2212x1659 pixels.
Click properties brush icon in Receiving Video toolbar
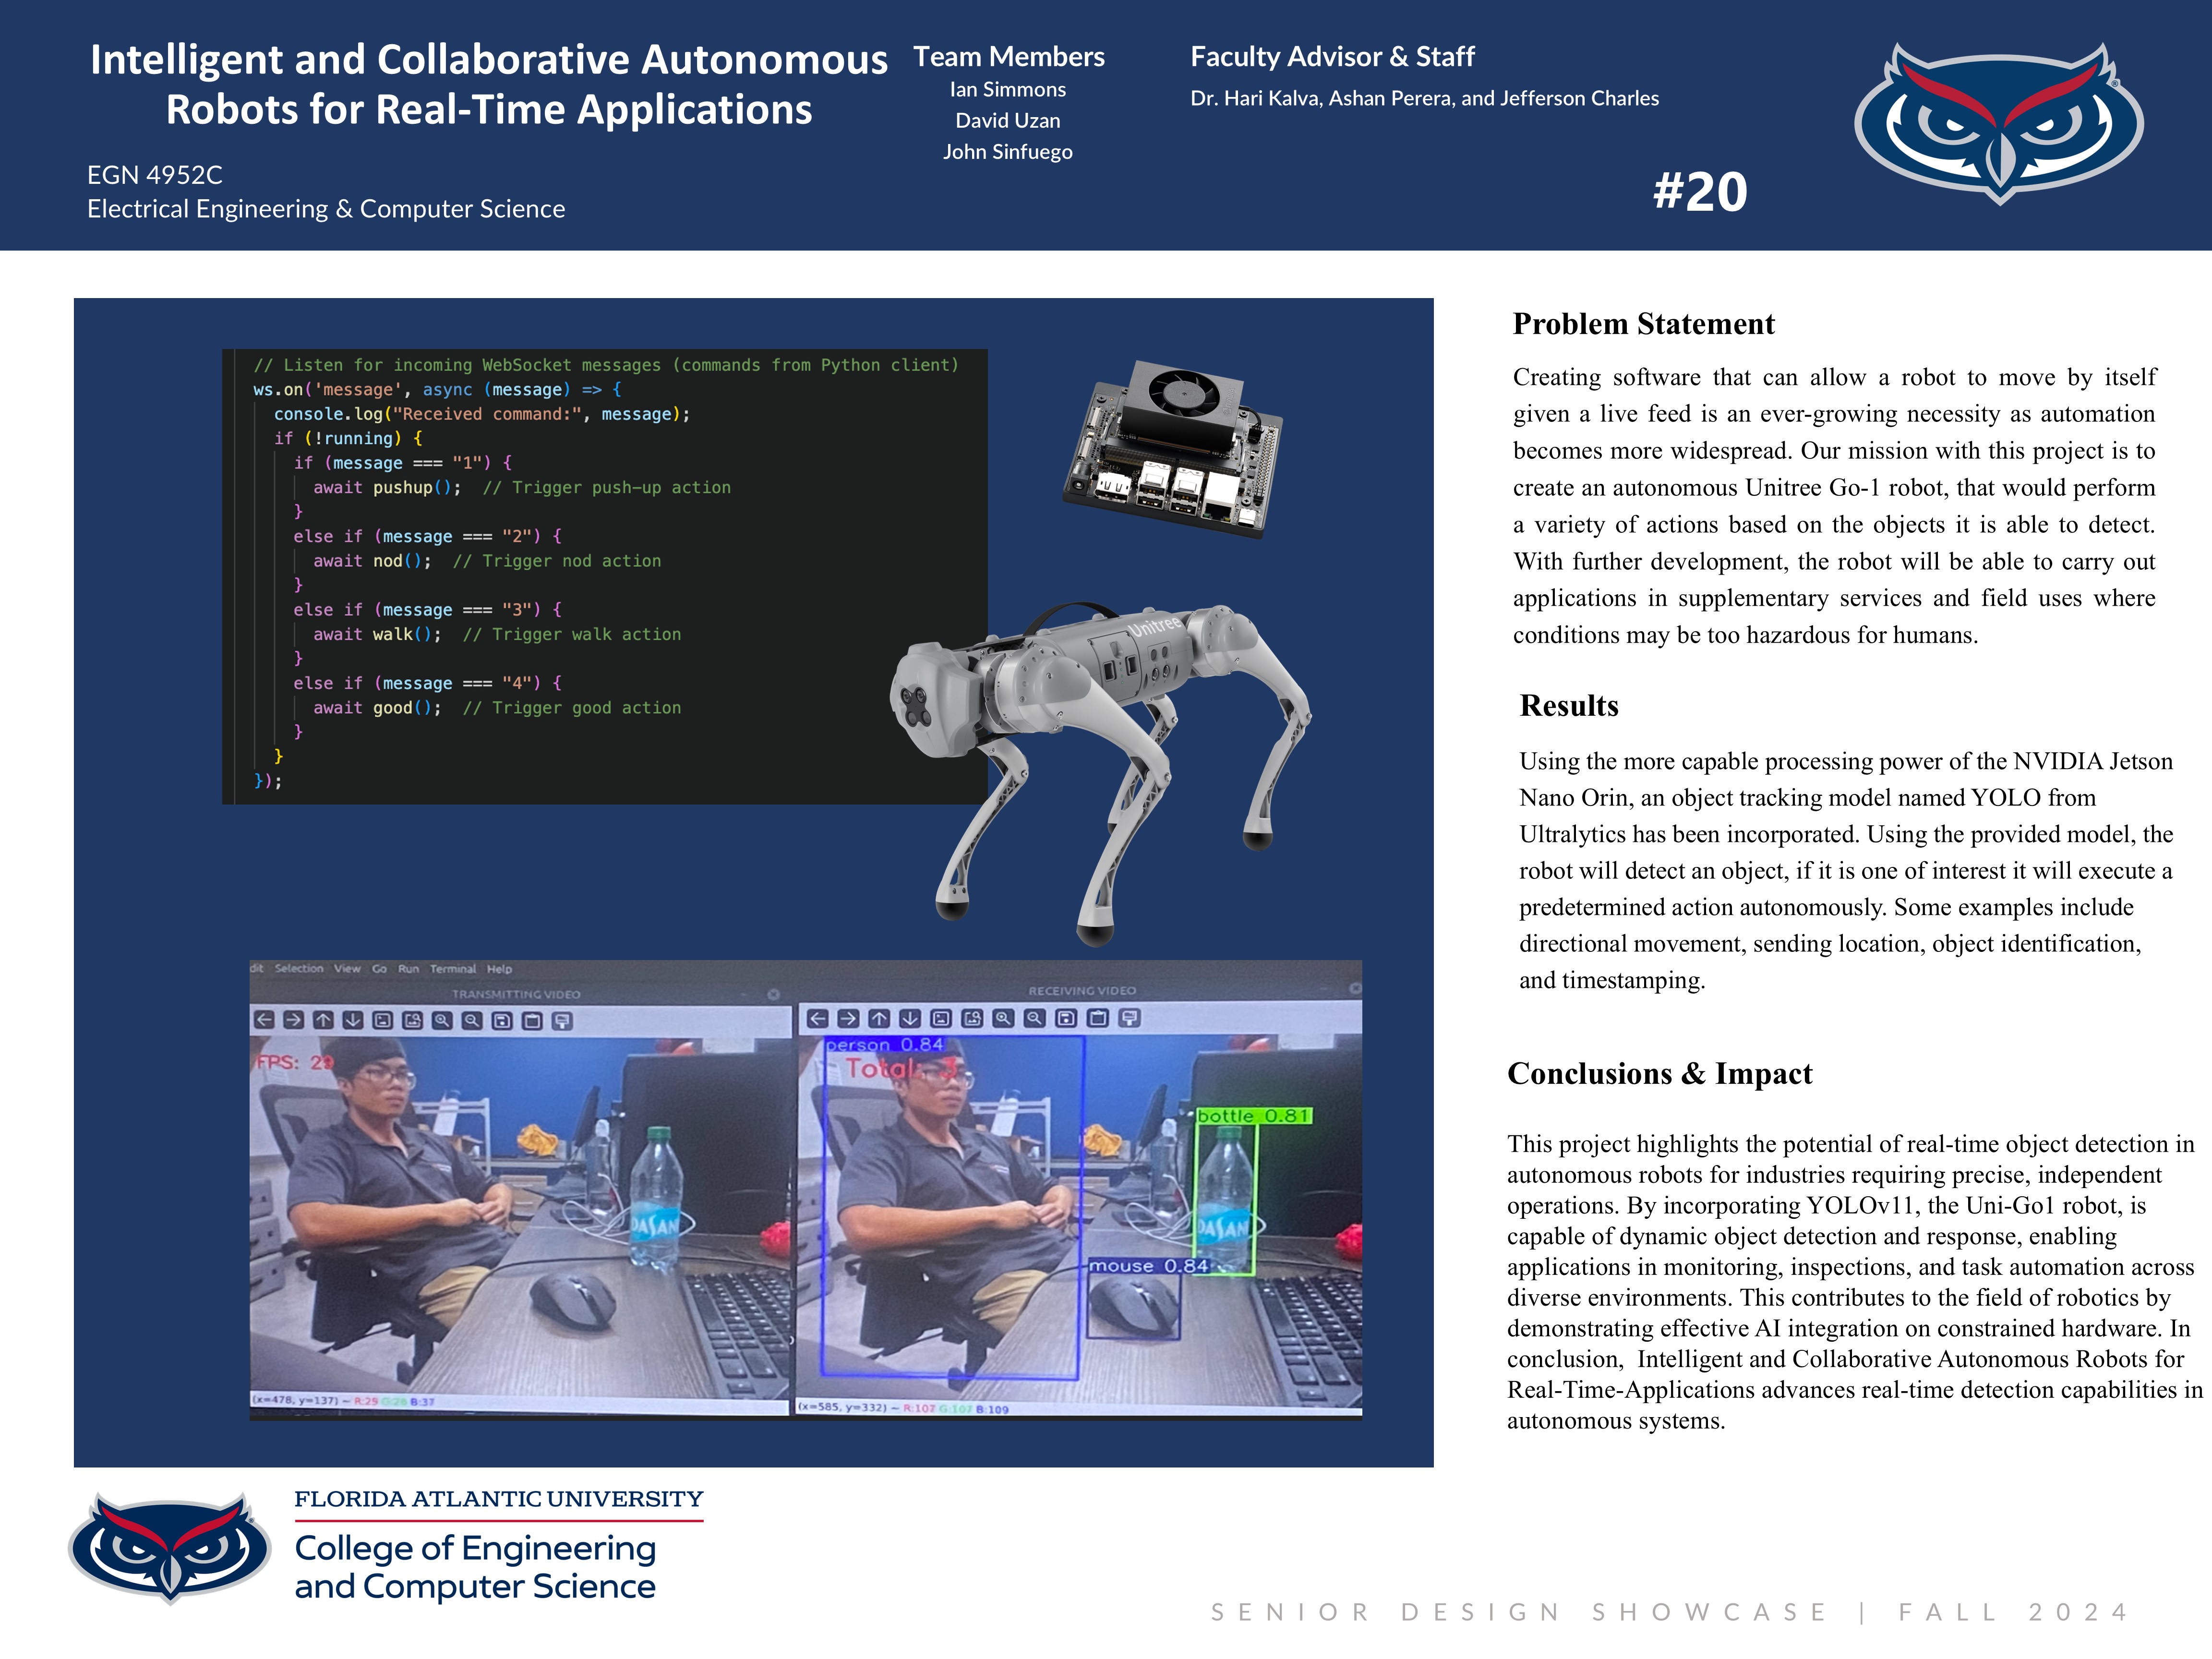tap(1130, 1018)
